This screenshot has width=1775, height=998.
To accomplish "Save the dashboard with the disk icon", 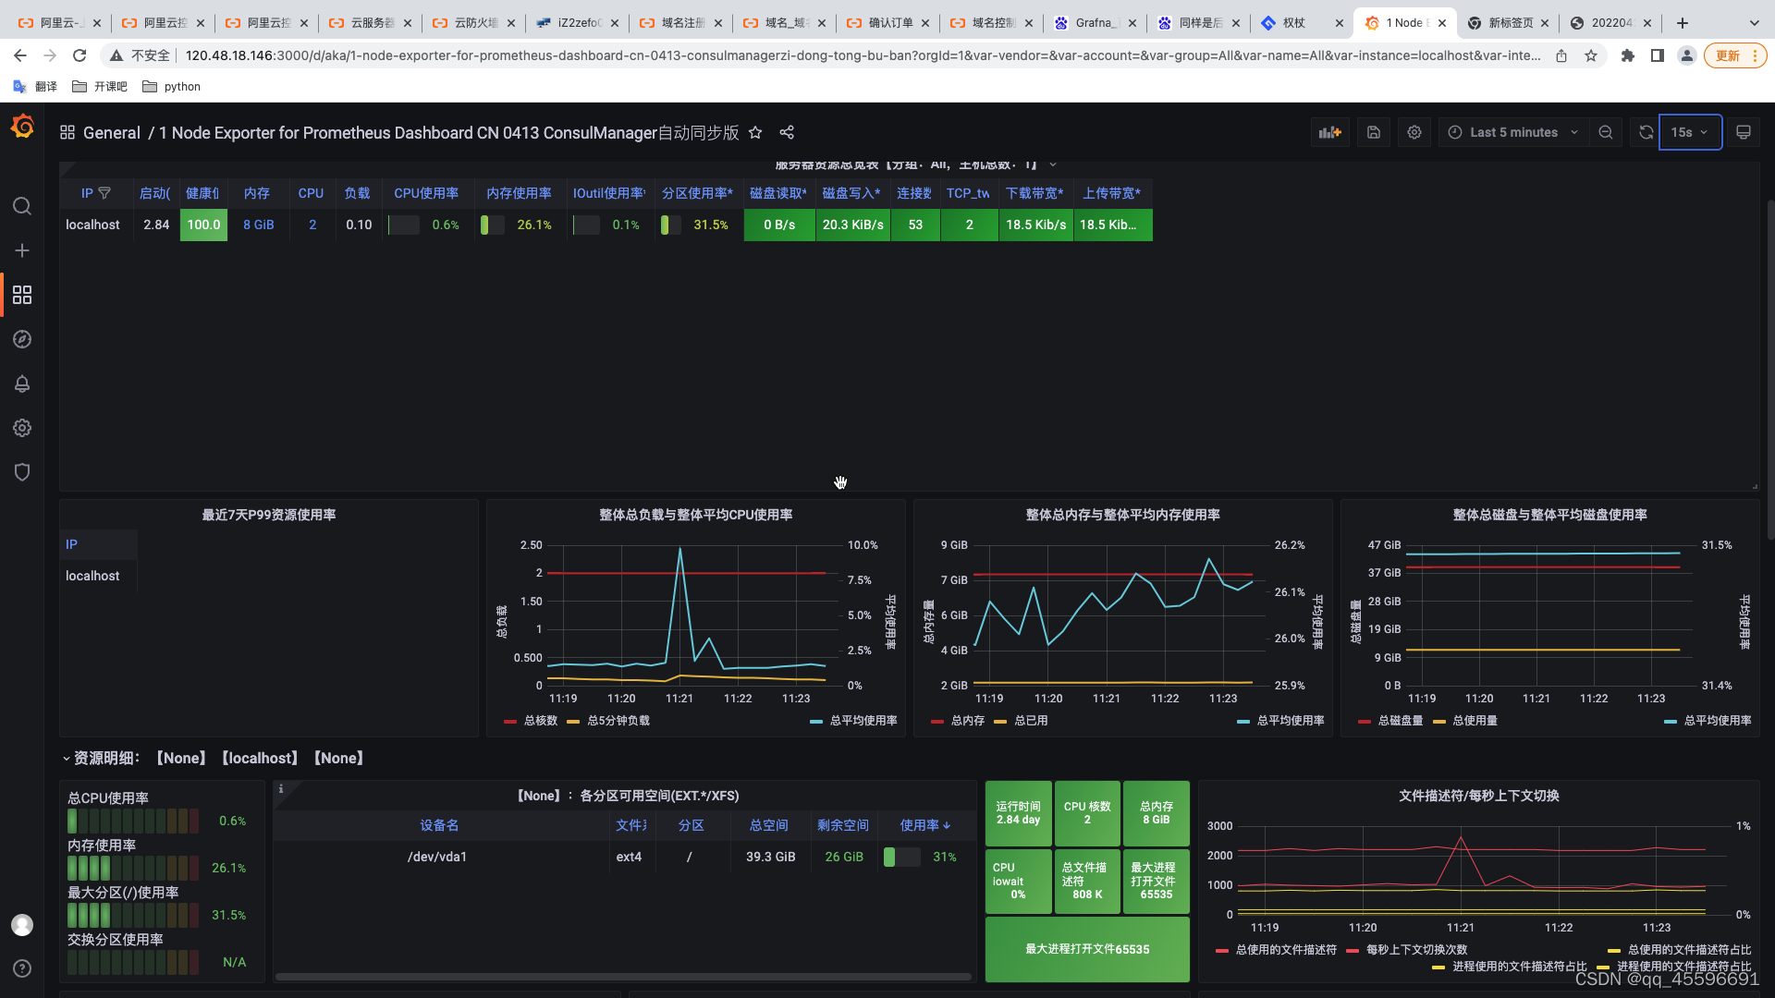I will [x=1374, y=132].
